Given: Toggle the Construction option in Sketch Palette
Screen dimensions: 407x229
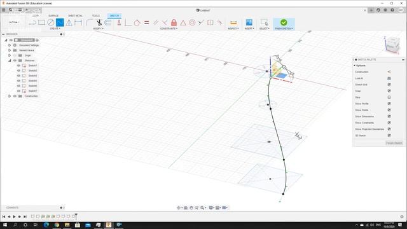Looking at the screenshot, I should (x=389, y=72).
